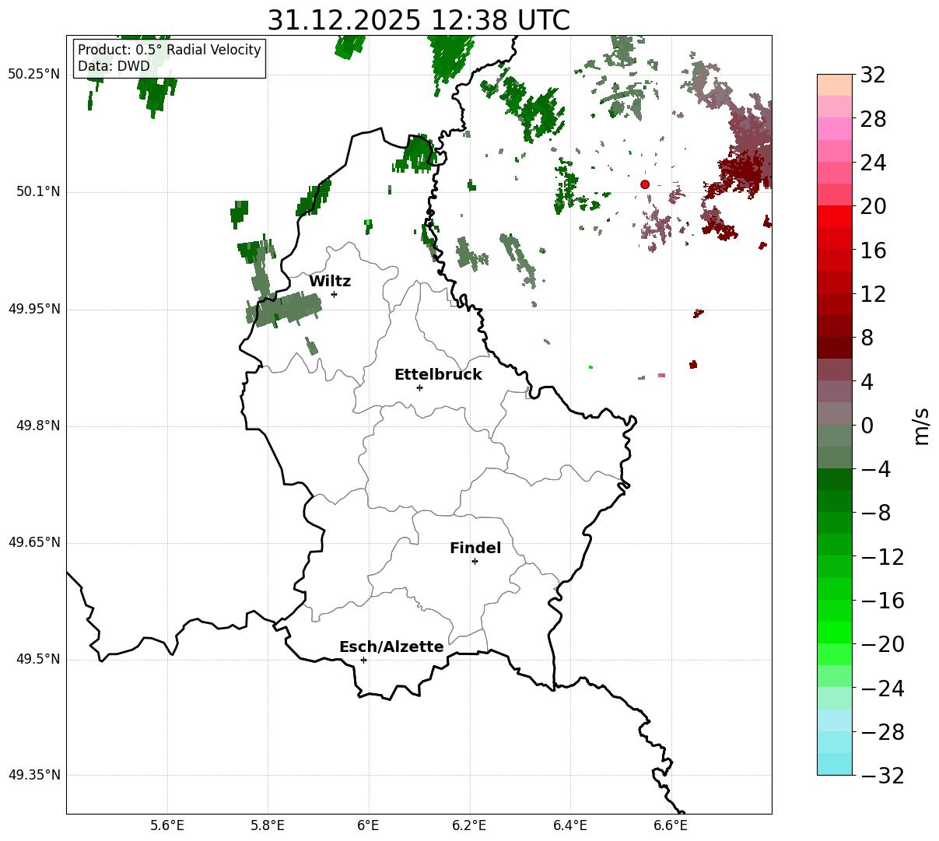Click the 16 colorbar tick label
939x841 pixels.
pos(873,251)
